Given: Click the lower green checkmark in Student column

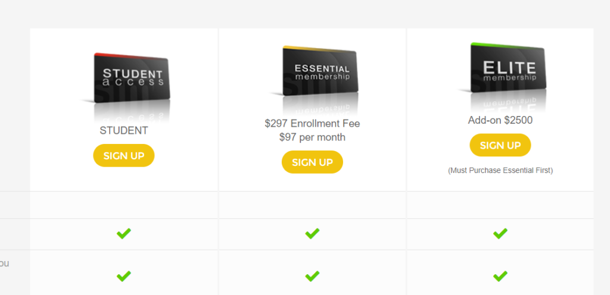Looking at the screenshot, I should pyautogui.click(x=124, y=276).
